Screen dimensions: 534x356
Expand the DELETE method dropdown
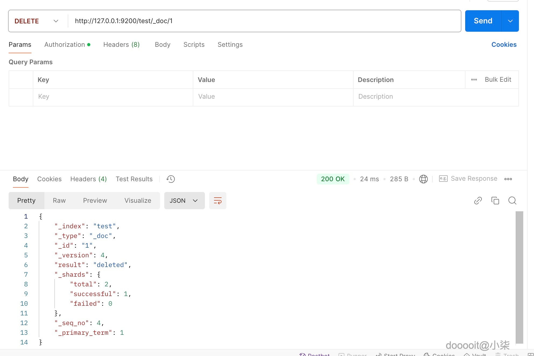56,21
